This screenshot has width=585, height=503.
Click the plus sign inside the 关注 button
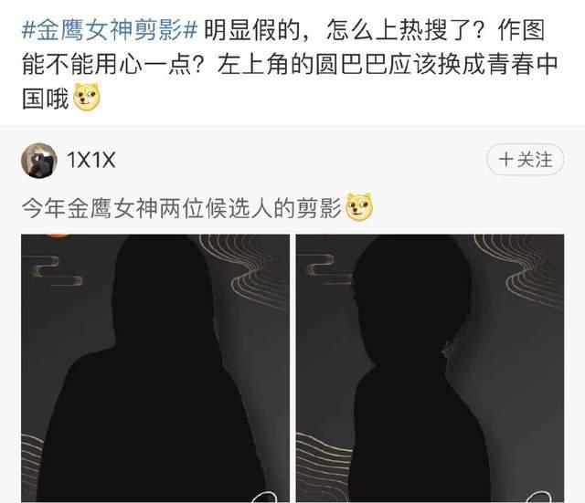(x=505, y=160)
